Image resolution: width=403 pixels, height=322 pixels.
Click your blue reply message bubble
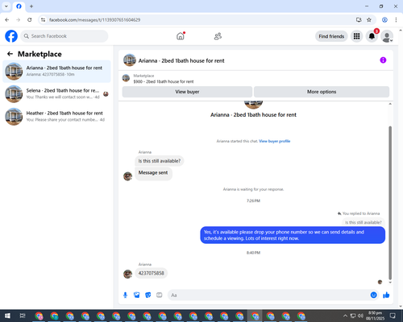[x=293, y=235]
